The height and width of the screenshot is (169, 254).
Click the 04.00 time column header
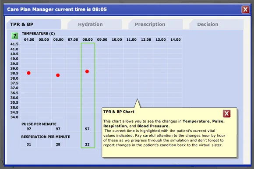coord(29,40)
